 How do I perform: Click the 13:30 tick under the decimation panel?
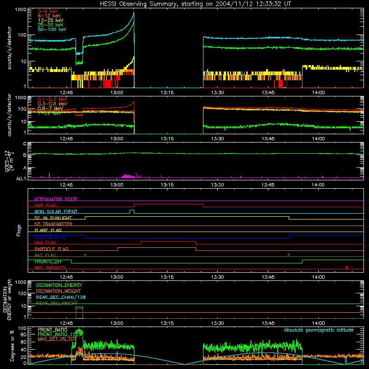[x=217, y=323]
